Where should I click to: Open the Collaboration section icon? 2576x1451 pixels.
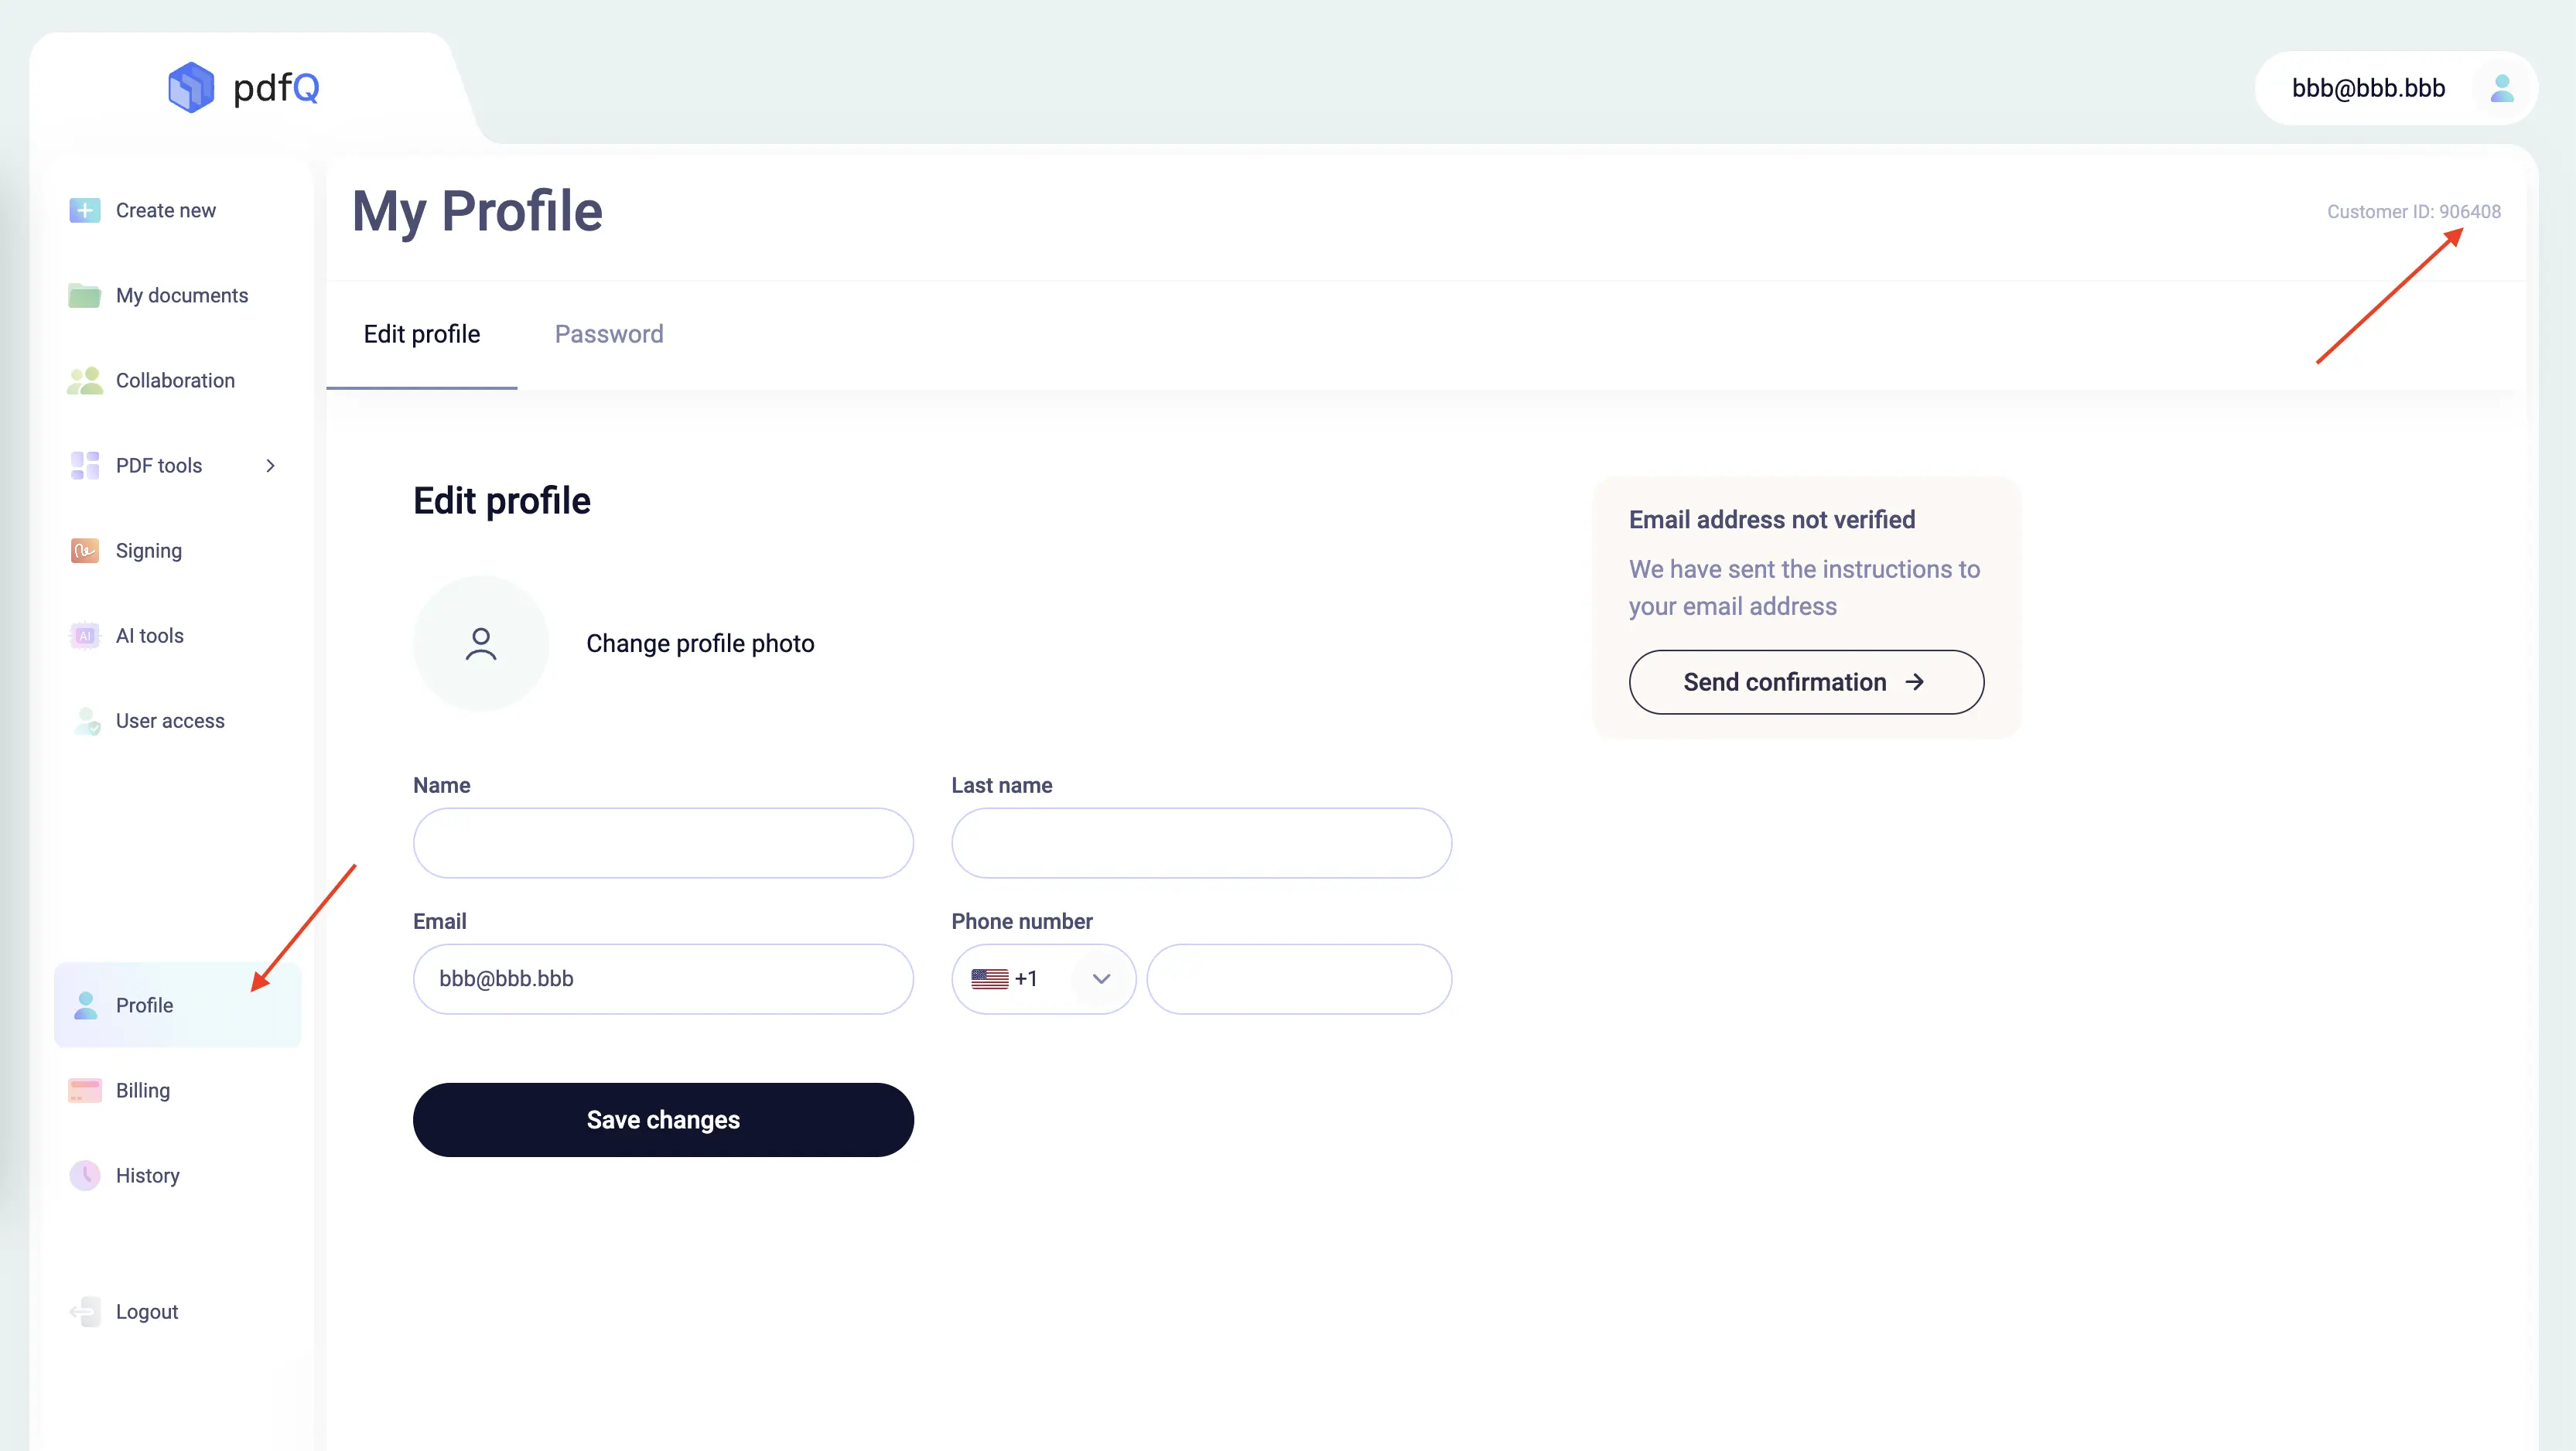click(84, 380)
